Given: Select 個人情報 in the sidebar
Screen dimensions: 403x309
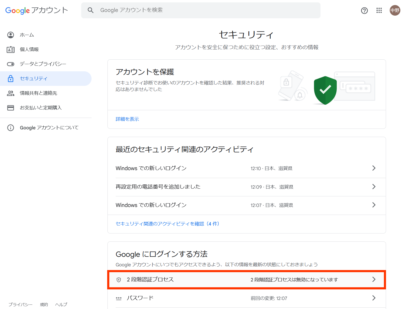Looking at the screenshot, I should pyautogui.click(x=29, y=50).
